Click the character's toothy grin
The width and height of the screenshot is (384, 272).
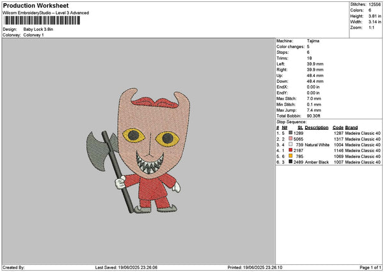coord(149,157)
